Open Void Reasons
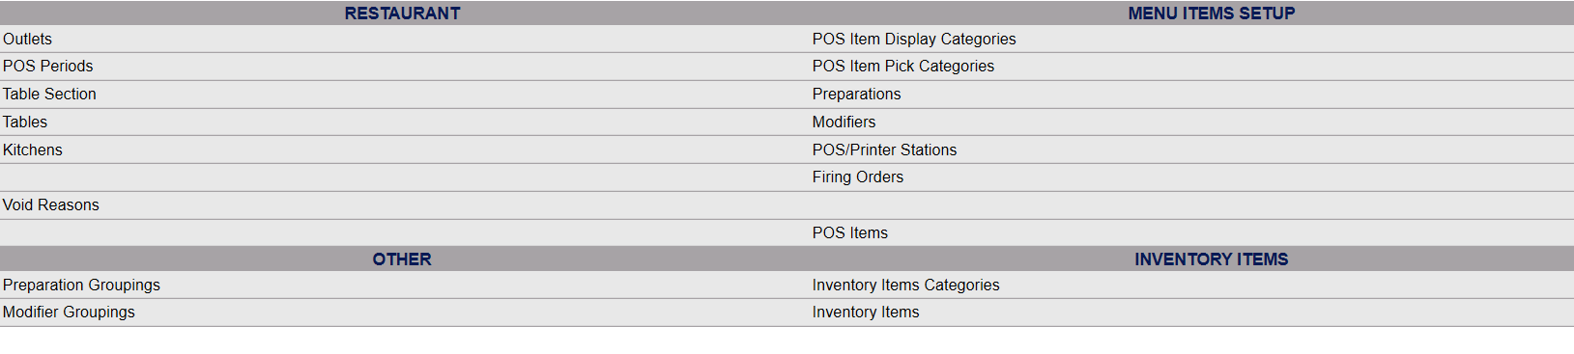1574x354 pixels. coord(51,204)
